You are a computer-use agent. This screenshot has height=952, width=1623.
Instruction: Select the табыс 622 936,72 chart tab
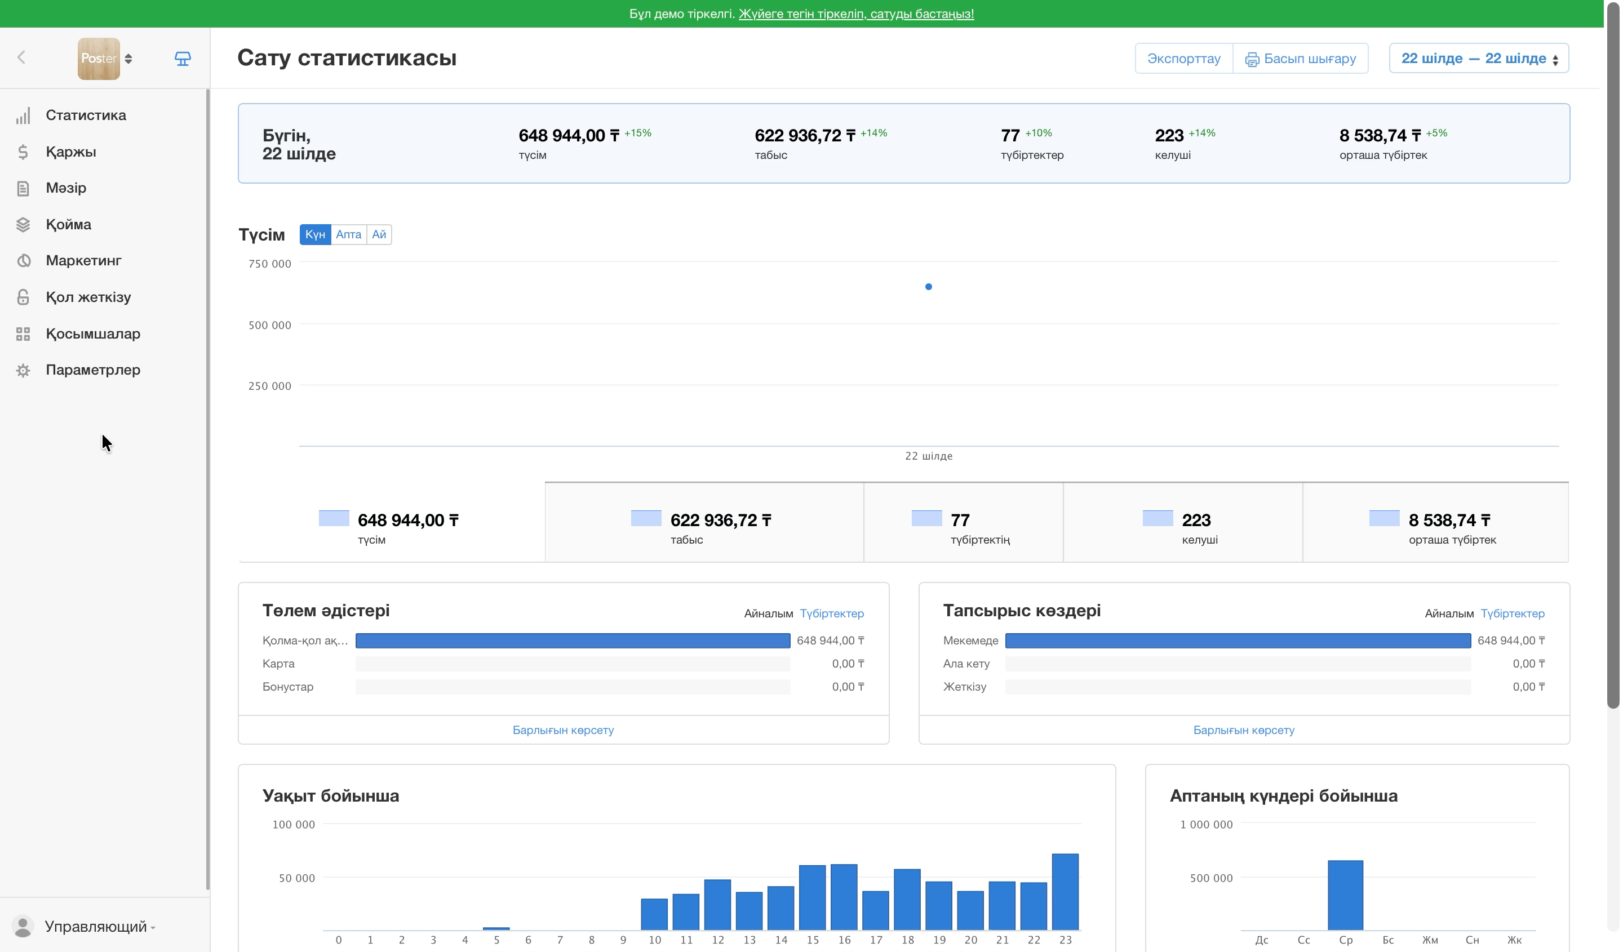(704, 523)
